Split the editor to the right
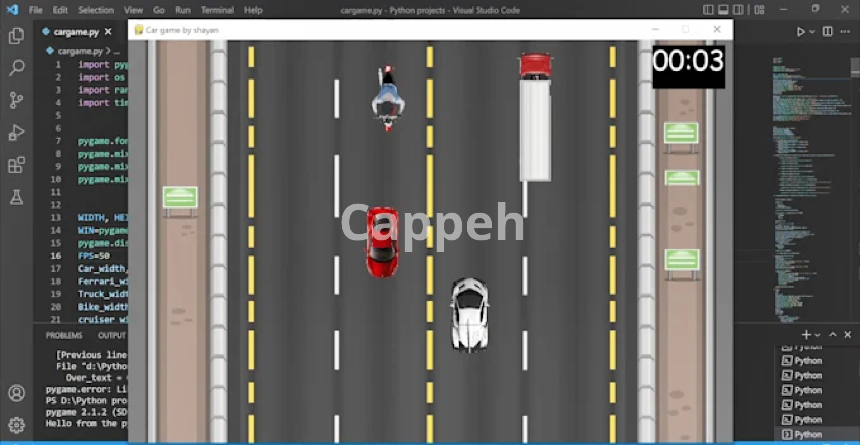This screenshot has width=860, height=445. [828, 32]
